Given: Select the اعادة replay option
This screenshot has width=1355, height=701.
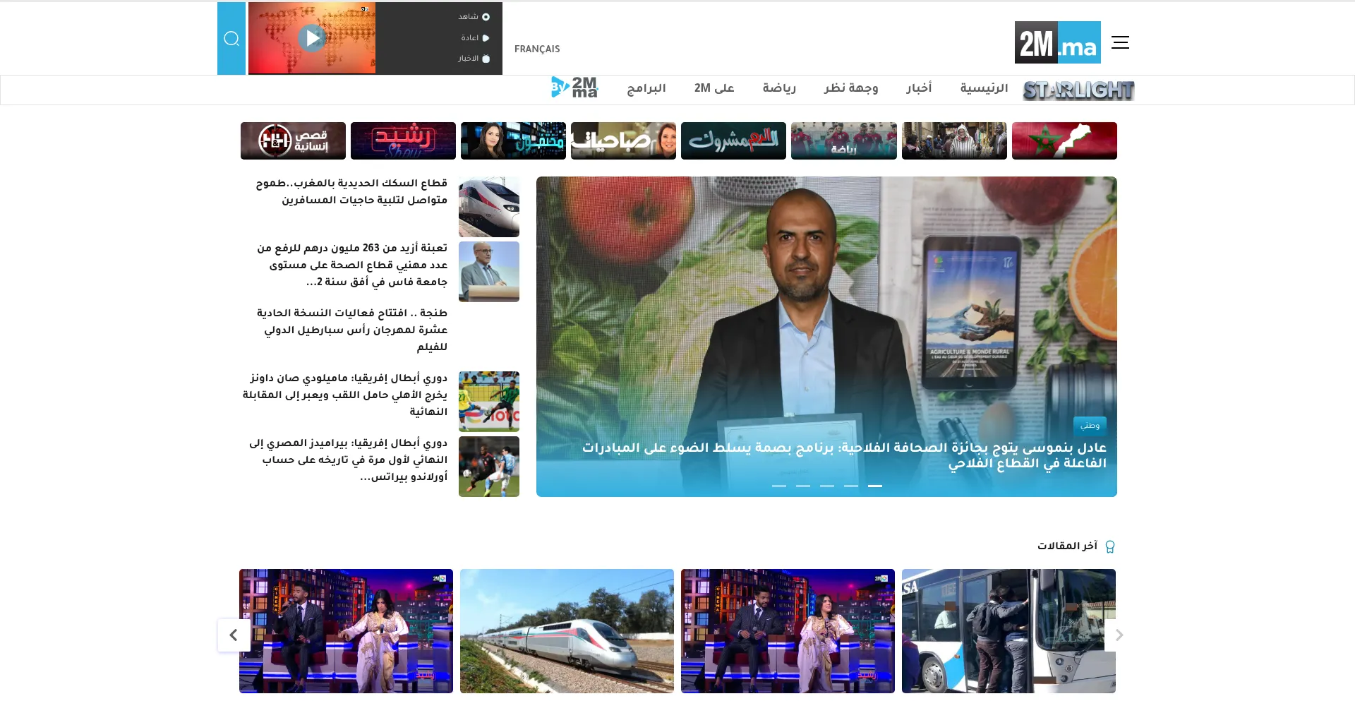Looking at the screenshot, I should tap(475, 38).
